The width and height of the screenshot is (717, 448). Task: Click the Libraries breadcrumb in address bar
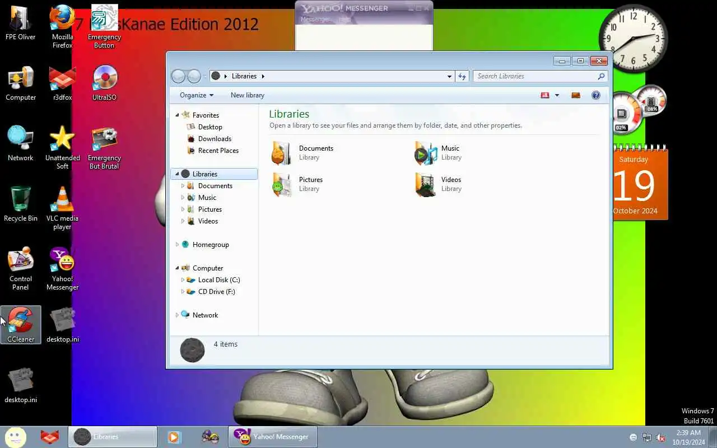click(x=244, y=76)
